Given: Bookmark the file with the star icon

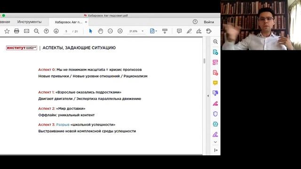Looking at the screenshot, I should (7, 31).
